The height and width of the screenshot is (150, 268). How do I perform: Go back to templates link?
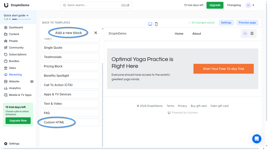click(56, 23)
